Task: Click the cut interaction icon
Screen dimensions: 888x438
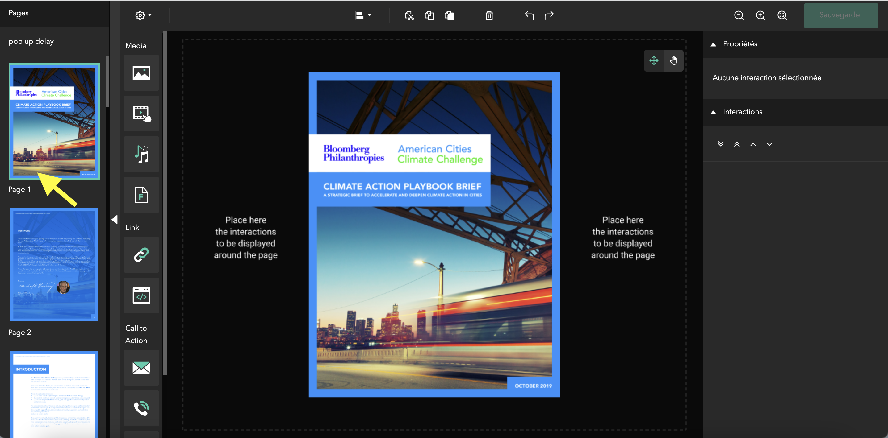Action: click(409, 15)
